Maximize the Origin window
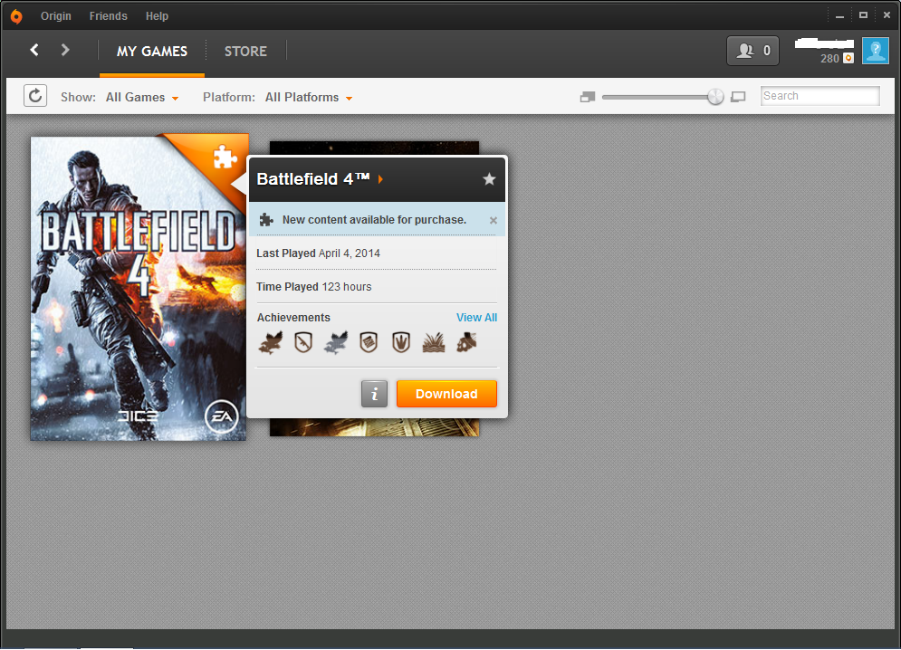Viewport: 901px width, 650px height. point(863,15)
